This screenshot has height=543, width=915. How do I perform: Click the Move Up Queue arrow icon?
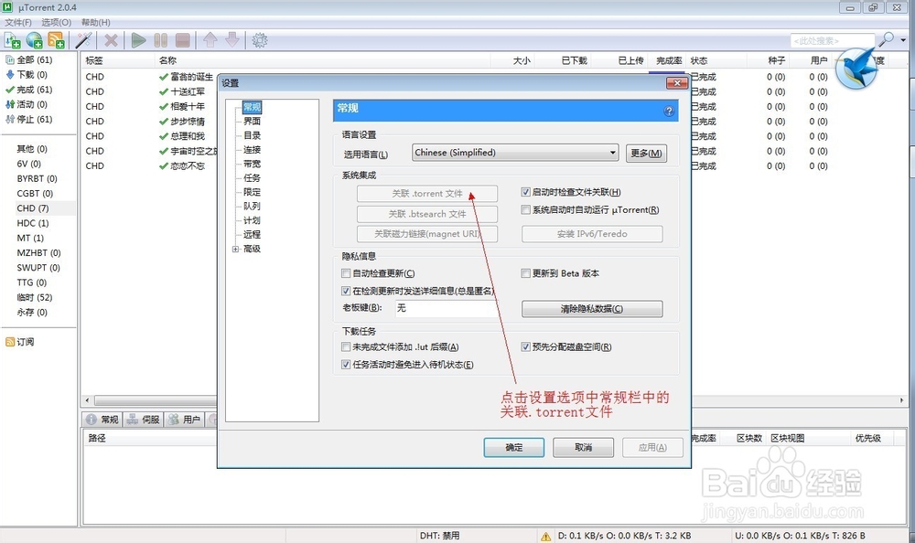point(210,40)
